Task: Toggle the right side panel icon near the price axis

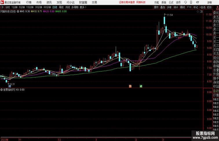Action: tap(201, 12)
